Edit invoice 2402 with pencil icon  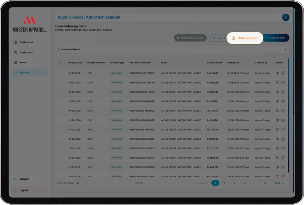[283, 167]
